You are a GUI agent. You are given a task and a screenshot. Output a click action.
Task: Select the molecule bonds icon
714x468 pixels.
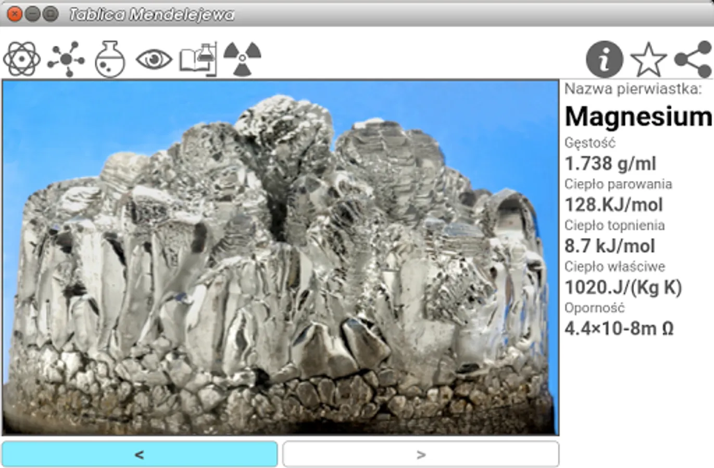pyautogui.click(x=66, y=59)
